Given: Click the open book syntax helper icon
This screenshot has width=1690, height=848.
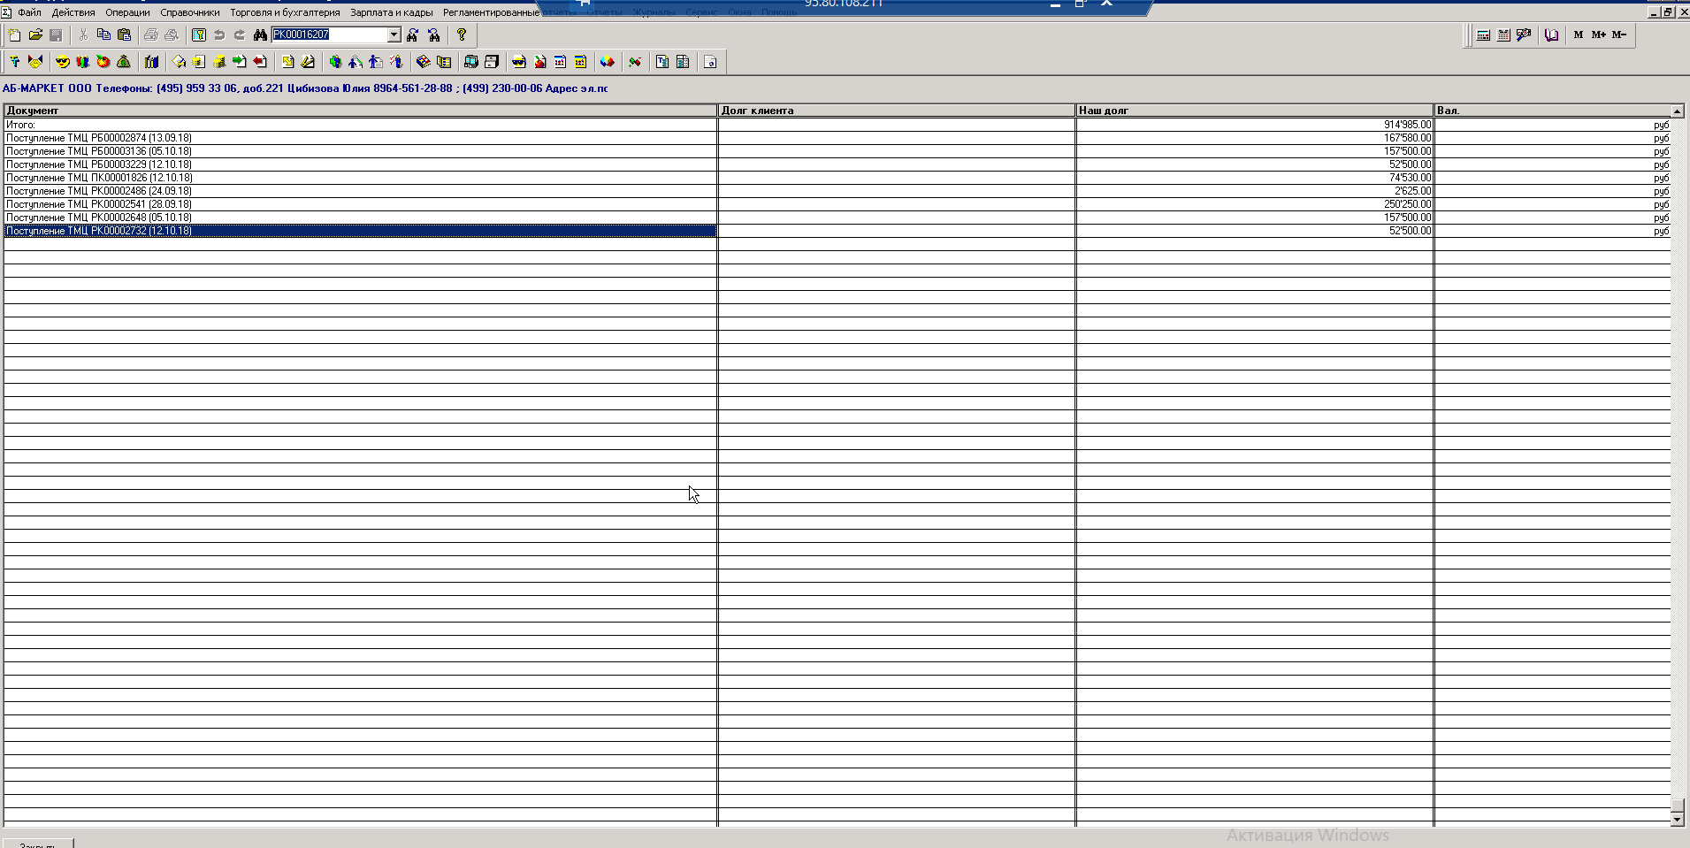Looking at the screenshot, I should [x=1551, y=35].
